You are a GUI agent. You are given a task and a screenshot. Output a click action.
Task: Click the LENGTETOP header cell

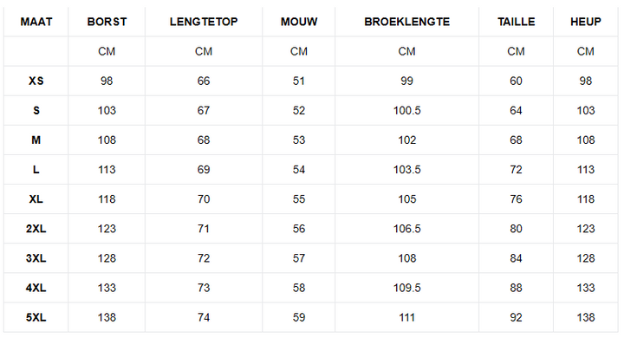204,22
